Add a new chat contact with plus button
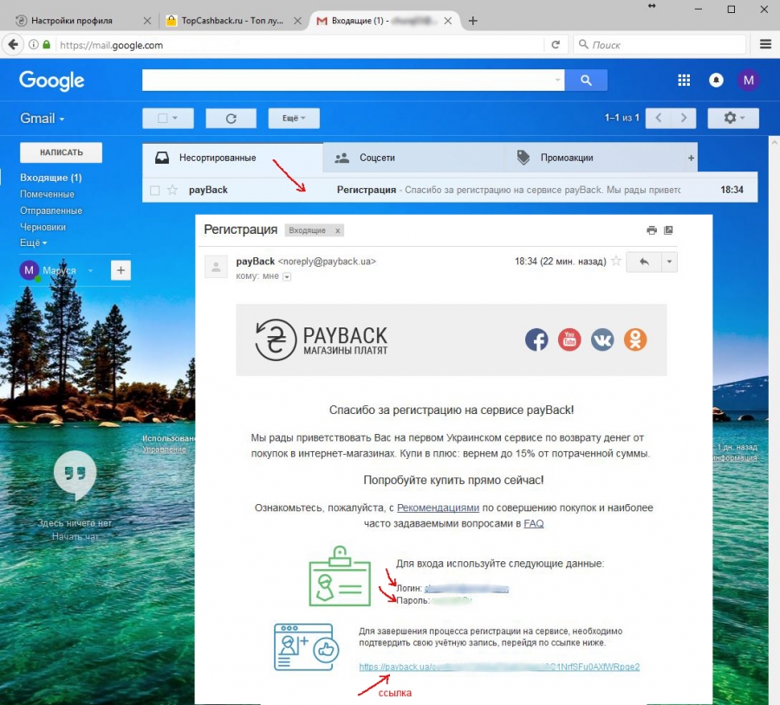Image resolution: width=780 pixels, height=705 pixels. pos(120,270)
